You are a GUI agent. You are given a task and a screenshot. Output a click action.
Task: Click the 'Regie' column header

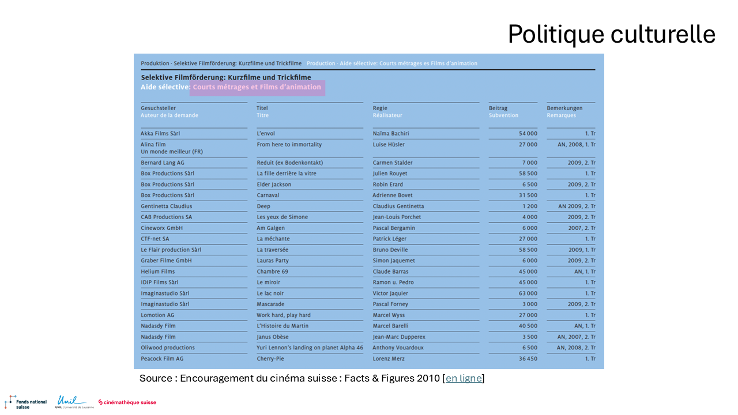[380, 108]
